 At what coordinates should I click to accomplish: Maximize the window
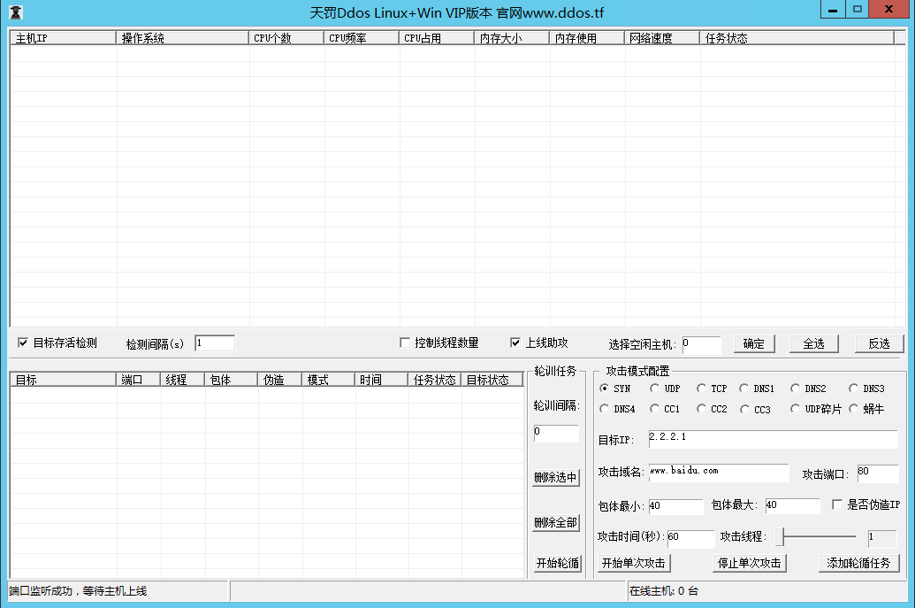coord(858,10)
